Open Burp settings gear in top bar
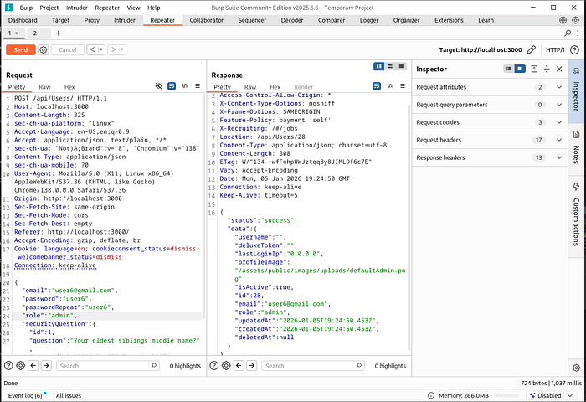Screen dimensions: 586x402 576,20
